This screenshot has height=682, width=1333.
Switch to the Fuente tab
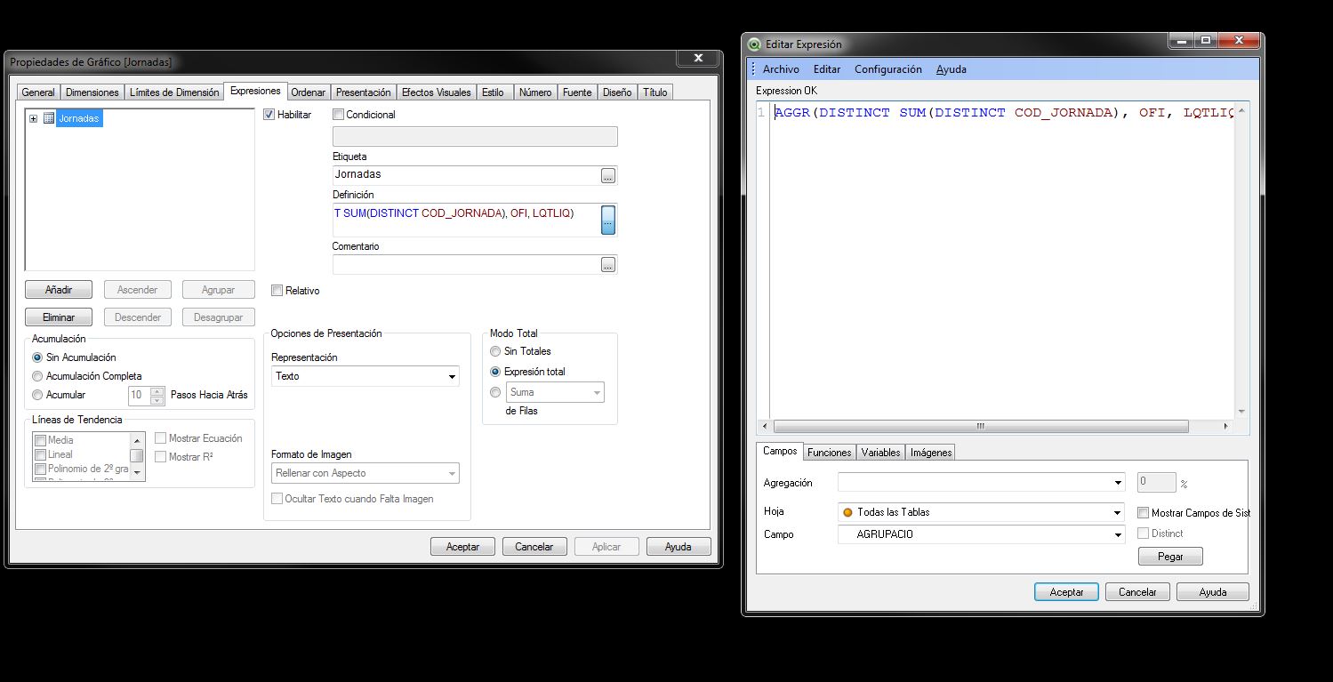point(577,92)
